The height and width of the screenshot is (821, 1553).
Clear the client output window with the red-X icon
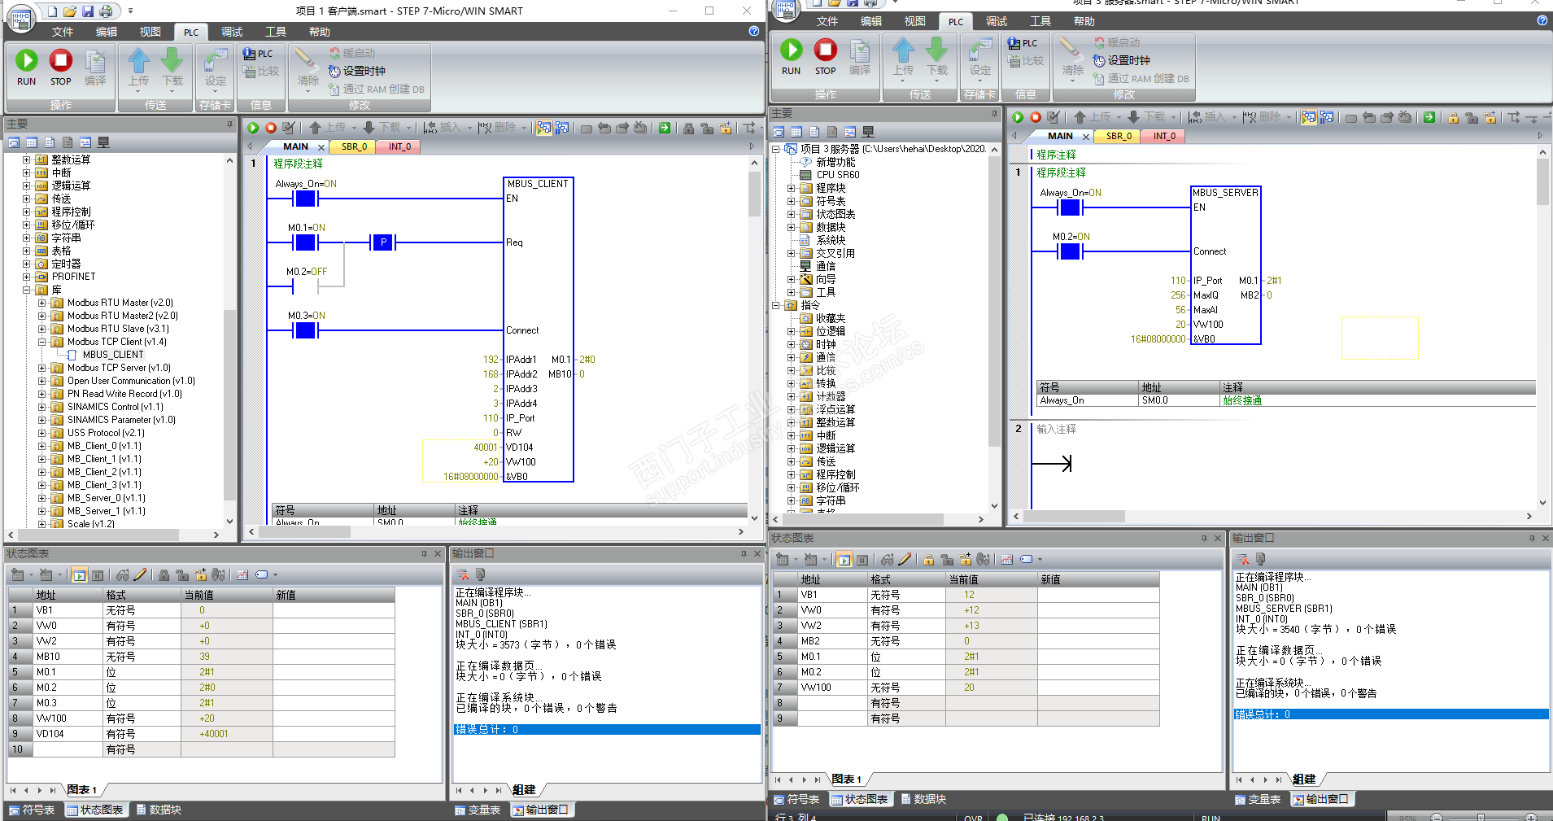[x=464, y=574]
